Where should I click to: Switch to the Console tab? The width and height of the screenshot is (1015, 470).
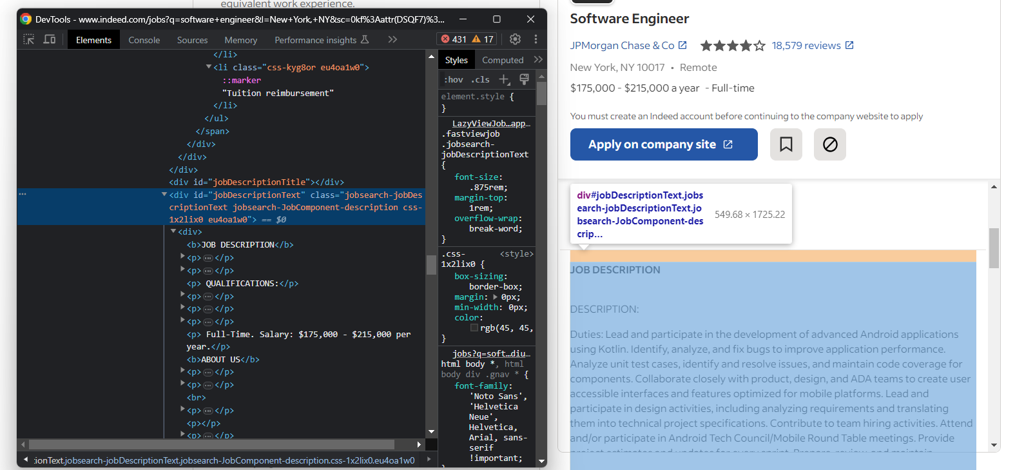point(144,40)
